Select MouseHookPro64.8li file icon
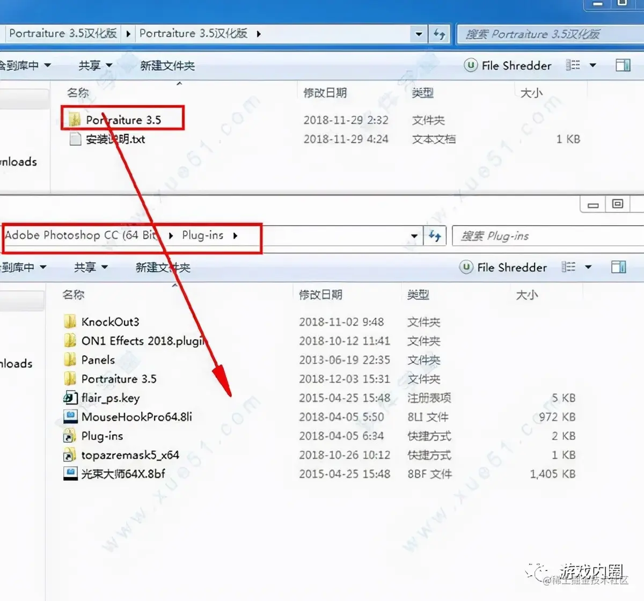This screenshot has width=644, height=601. coord(70,417)
